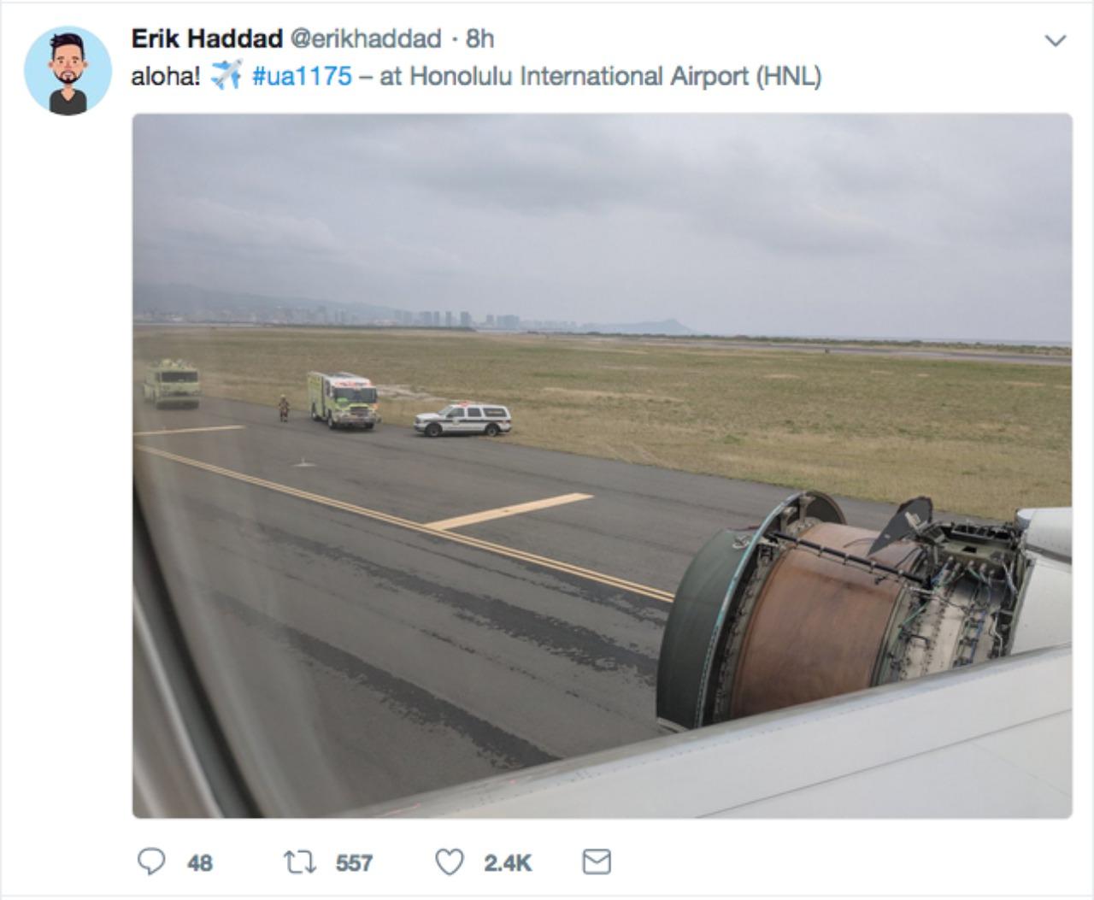Click the red fire truck in photo
This screenshot has height=900, width=1094.
(x=343, y=399)
